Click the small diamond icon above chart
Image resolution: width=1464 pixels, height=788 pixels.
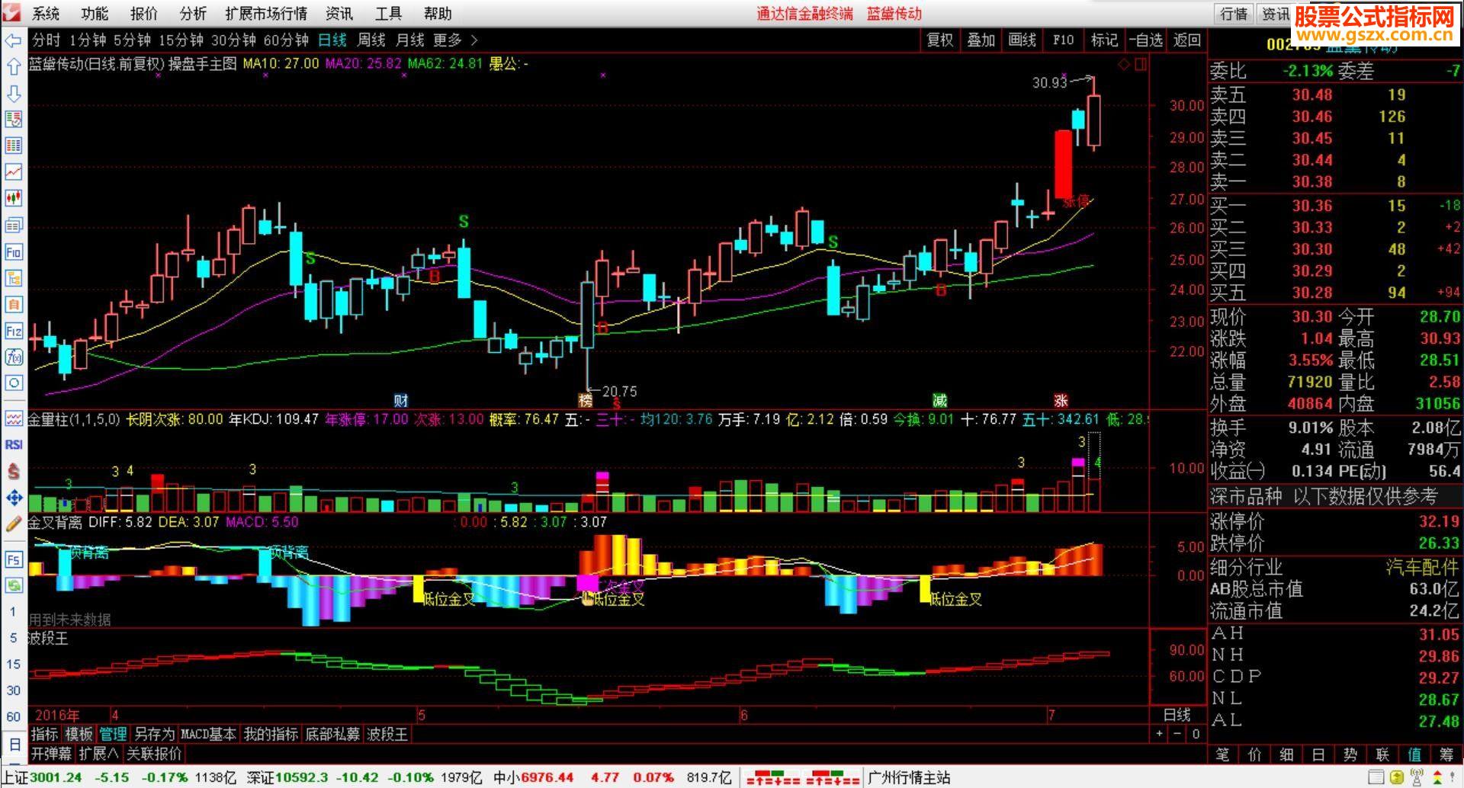pyautogui.click(x=1123, y=65)
